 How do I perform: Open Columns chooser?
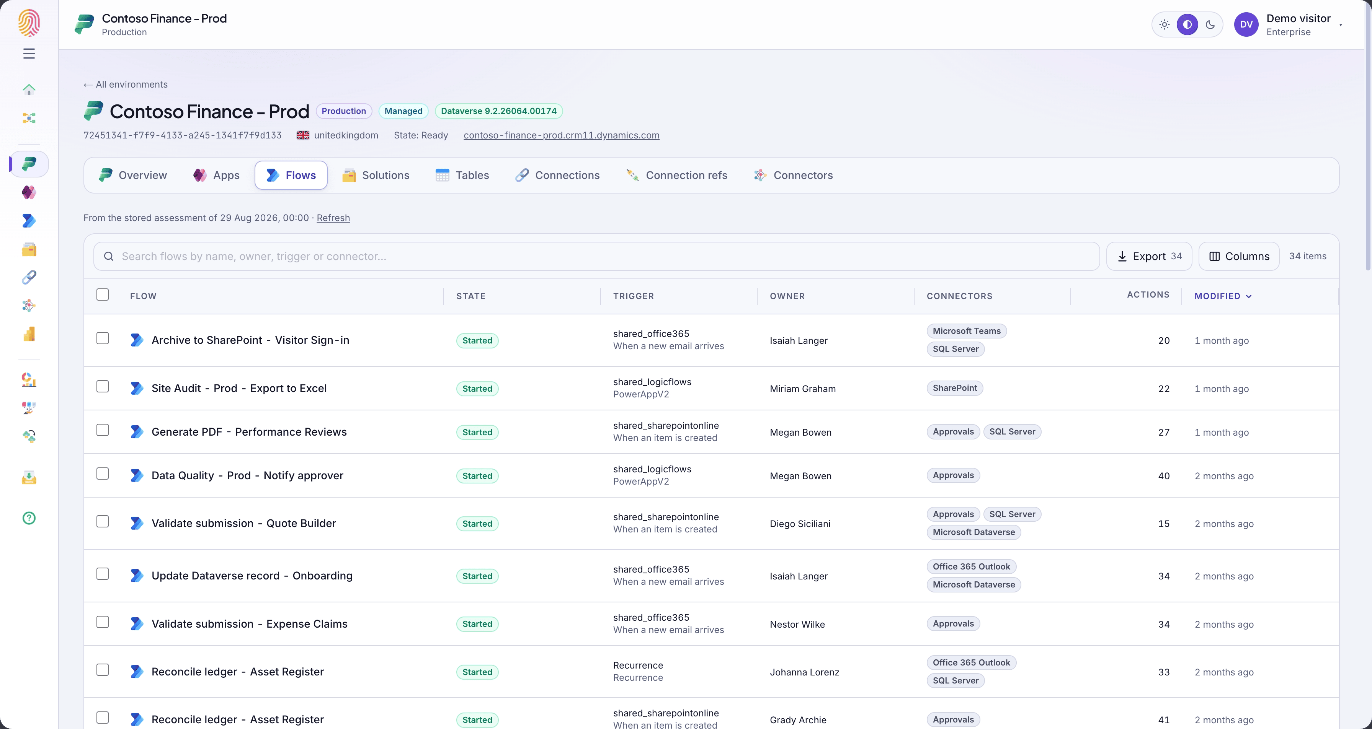(x=1239, y=257)
